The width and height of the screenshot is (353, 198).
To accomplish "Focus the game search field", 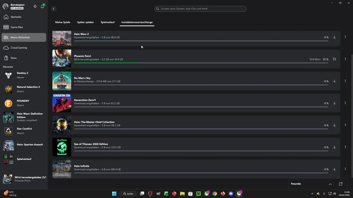I will click(x=200, y=9).
